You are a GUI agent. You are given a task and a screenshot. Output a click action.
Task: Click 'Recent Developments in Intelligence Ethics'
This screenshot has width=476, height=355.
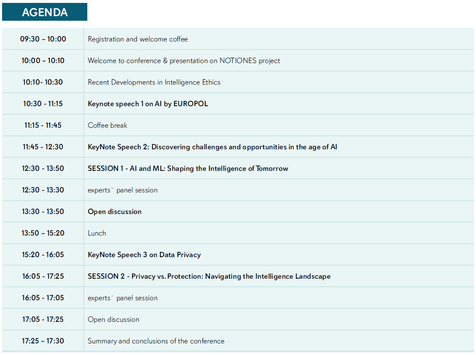click(x=154, y=82)
